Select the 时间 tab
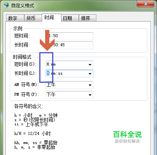 pos(52,17)
